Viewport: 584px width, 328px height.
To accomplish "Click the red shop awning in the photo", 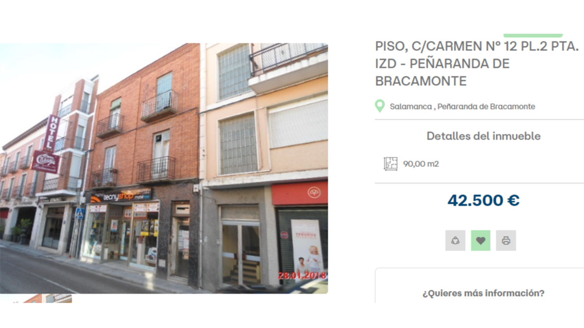I will tap(299, 193).
